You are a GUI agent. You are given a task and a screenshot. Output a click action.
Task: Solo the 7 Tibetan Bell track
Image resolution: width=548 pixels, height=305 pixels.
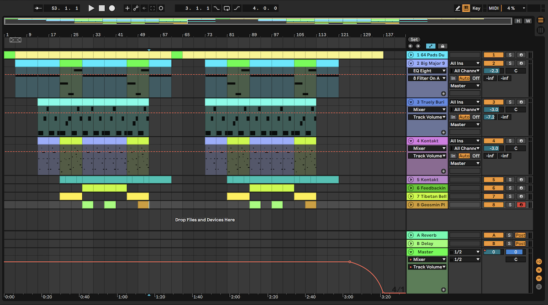click(x=510, y=196)
